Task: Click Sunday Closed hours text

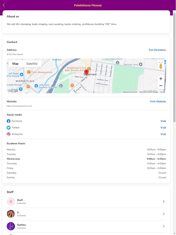Action: point(162,177)
